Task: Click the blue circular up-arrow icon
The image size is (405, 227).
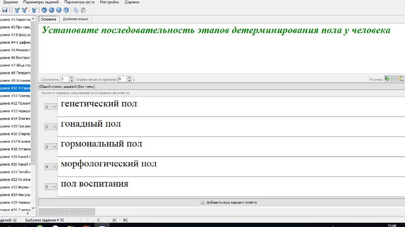Action: (44, 10)
